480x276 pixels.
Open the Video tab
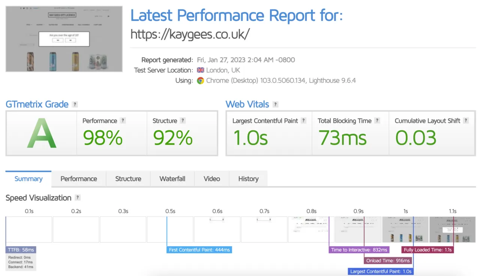(212, 179)
